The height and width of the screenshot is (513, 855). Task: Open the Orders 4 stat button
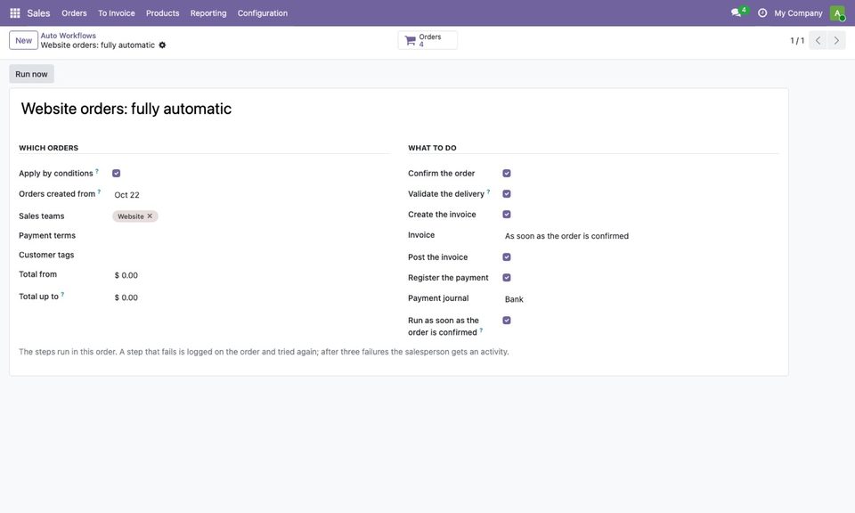coord(427,40)
